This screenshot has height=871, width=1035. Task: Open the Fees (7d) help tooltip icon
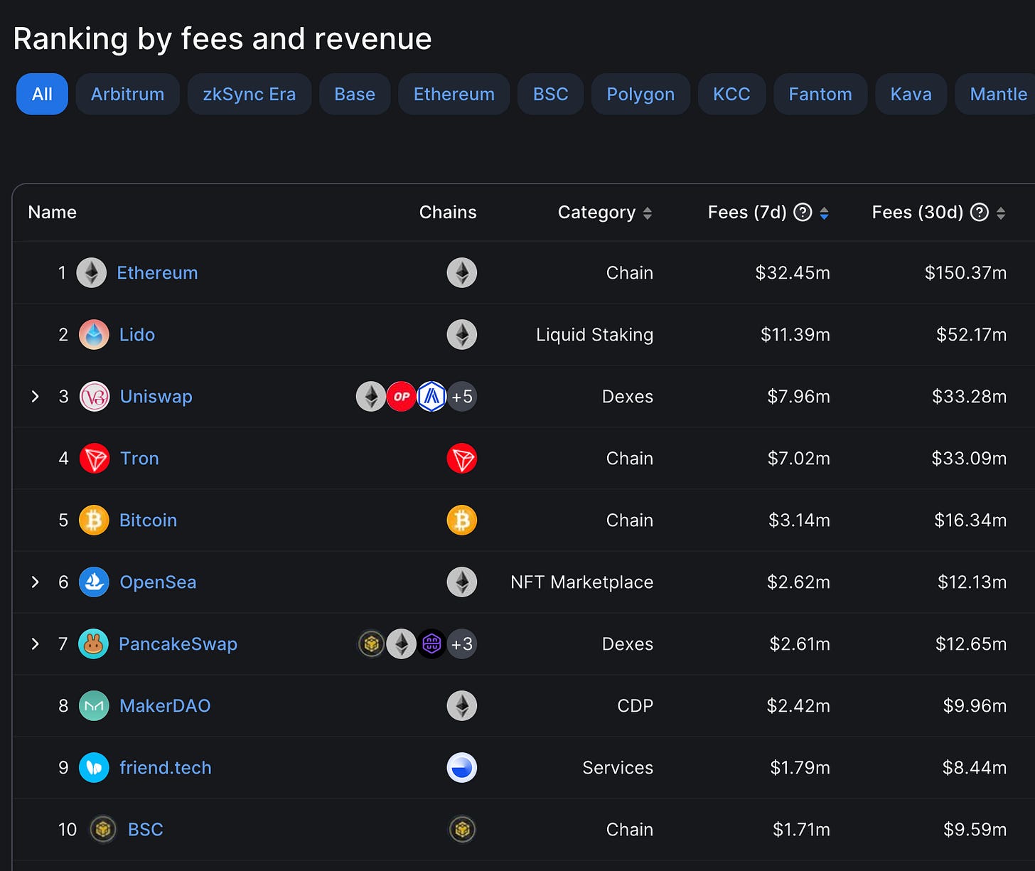point(803,212)
